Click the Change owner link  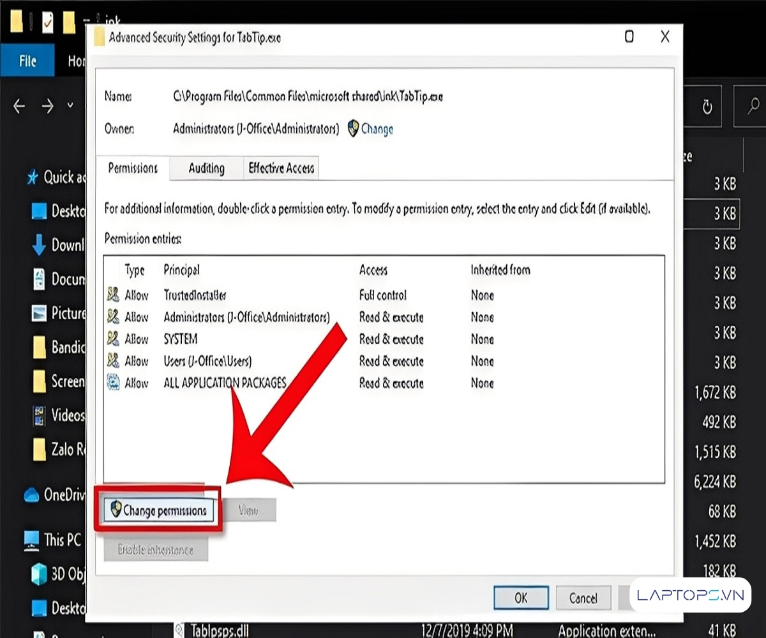pos(377,129)
